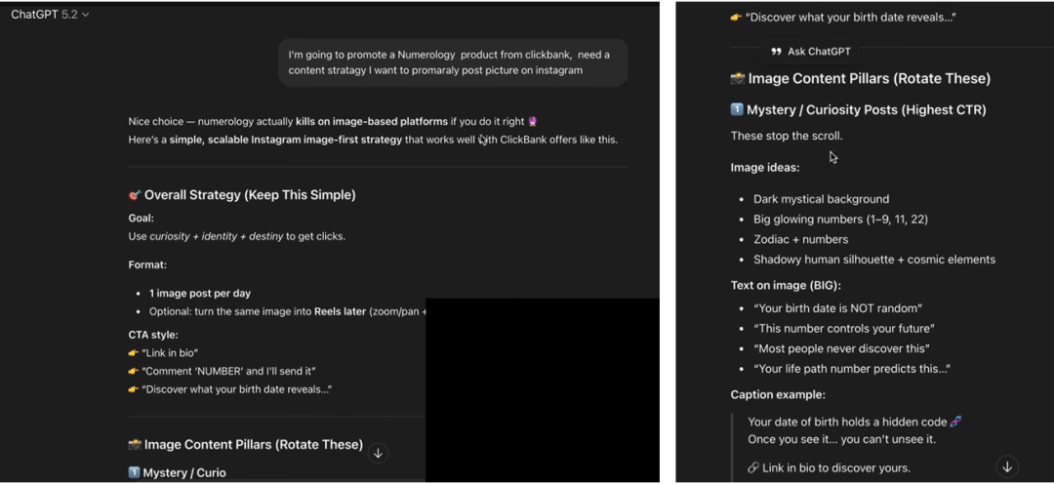
Task: Click the bullet "Zodiac + numbers"
Action: point(800,239)
